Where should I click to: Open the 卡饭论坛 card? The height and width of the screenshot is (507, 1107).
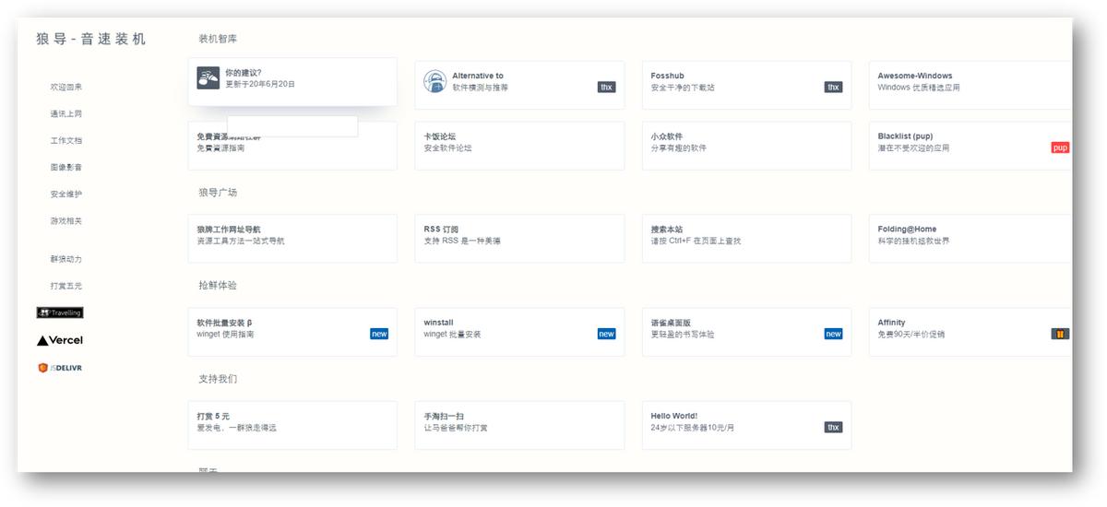click(x=519, y=146)
